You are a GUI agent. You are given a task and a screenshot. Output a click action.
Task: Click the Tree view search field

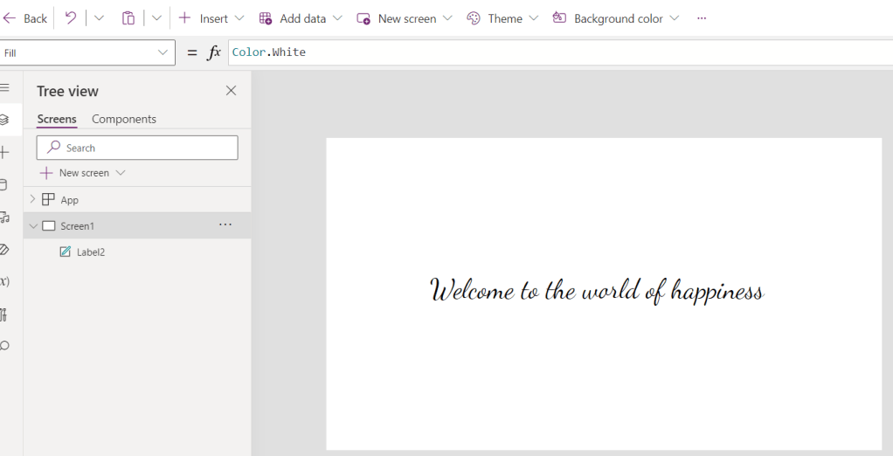(138, 148)
